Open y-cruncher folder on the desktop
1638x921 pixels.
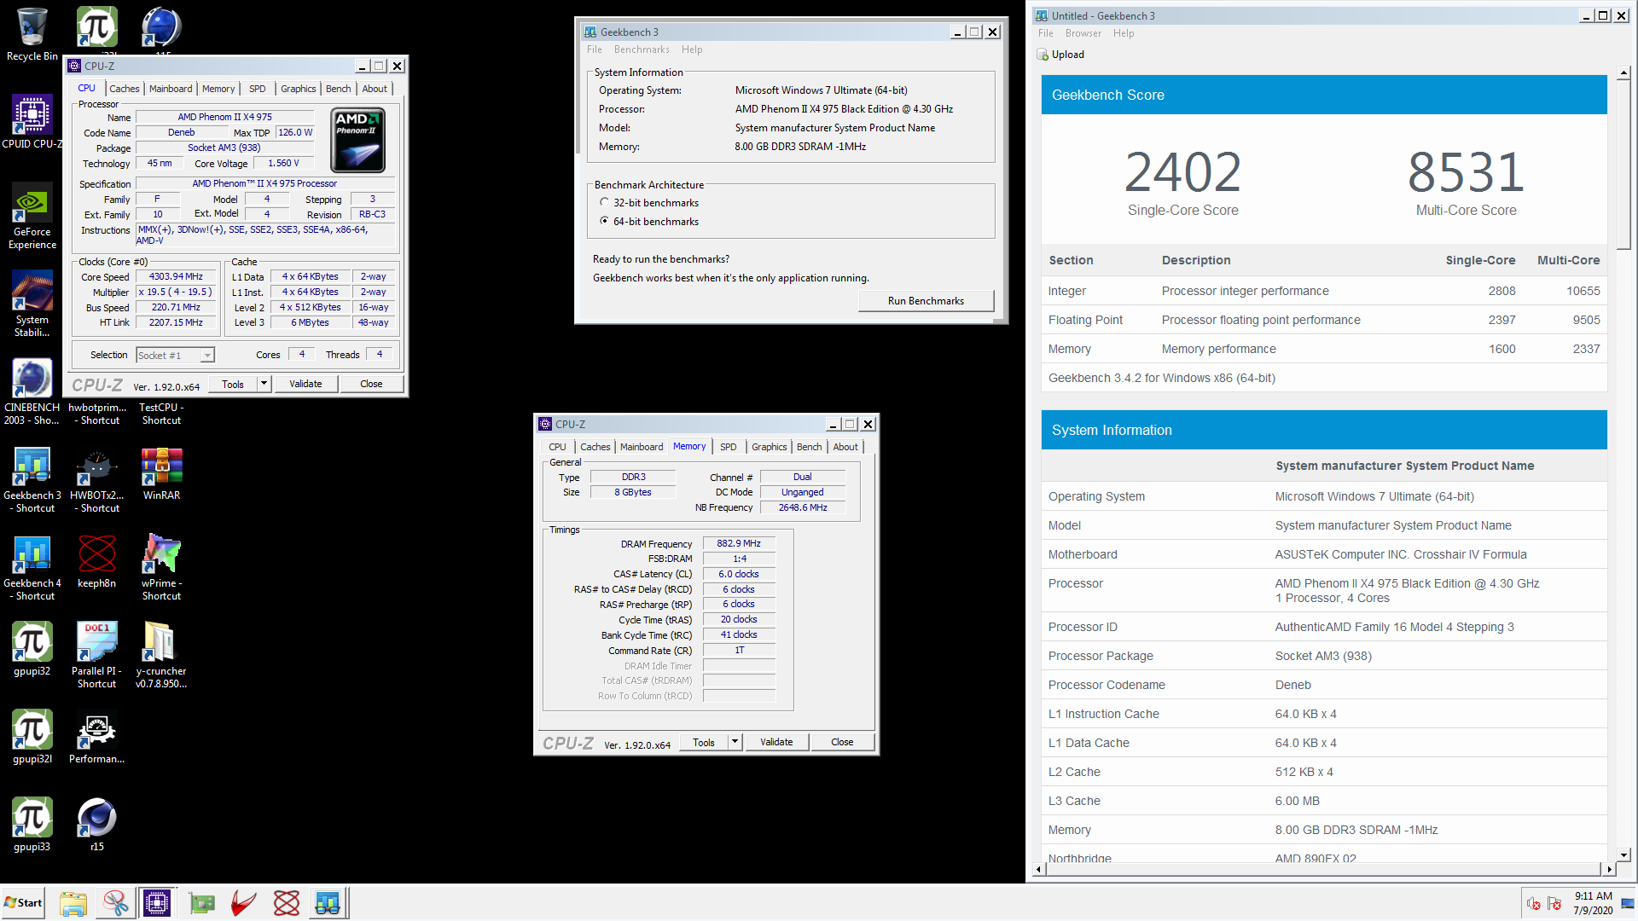click(161, 656)
